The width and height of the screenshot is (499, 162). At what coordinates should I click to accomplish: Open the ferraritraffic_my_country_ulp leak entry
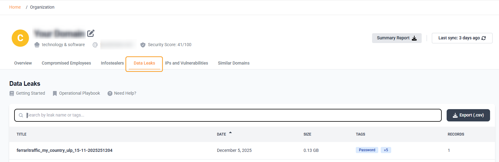coord(64,150)
